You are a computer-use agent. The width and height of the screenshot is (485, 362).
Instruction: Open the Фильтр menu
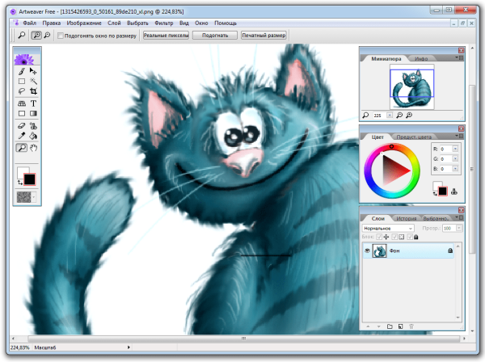(x=164, y=23)
